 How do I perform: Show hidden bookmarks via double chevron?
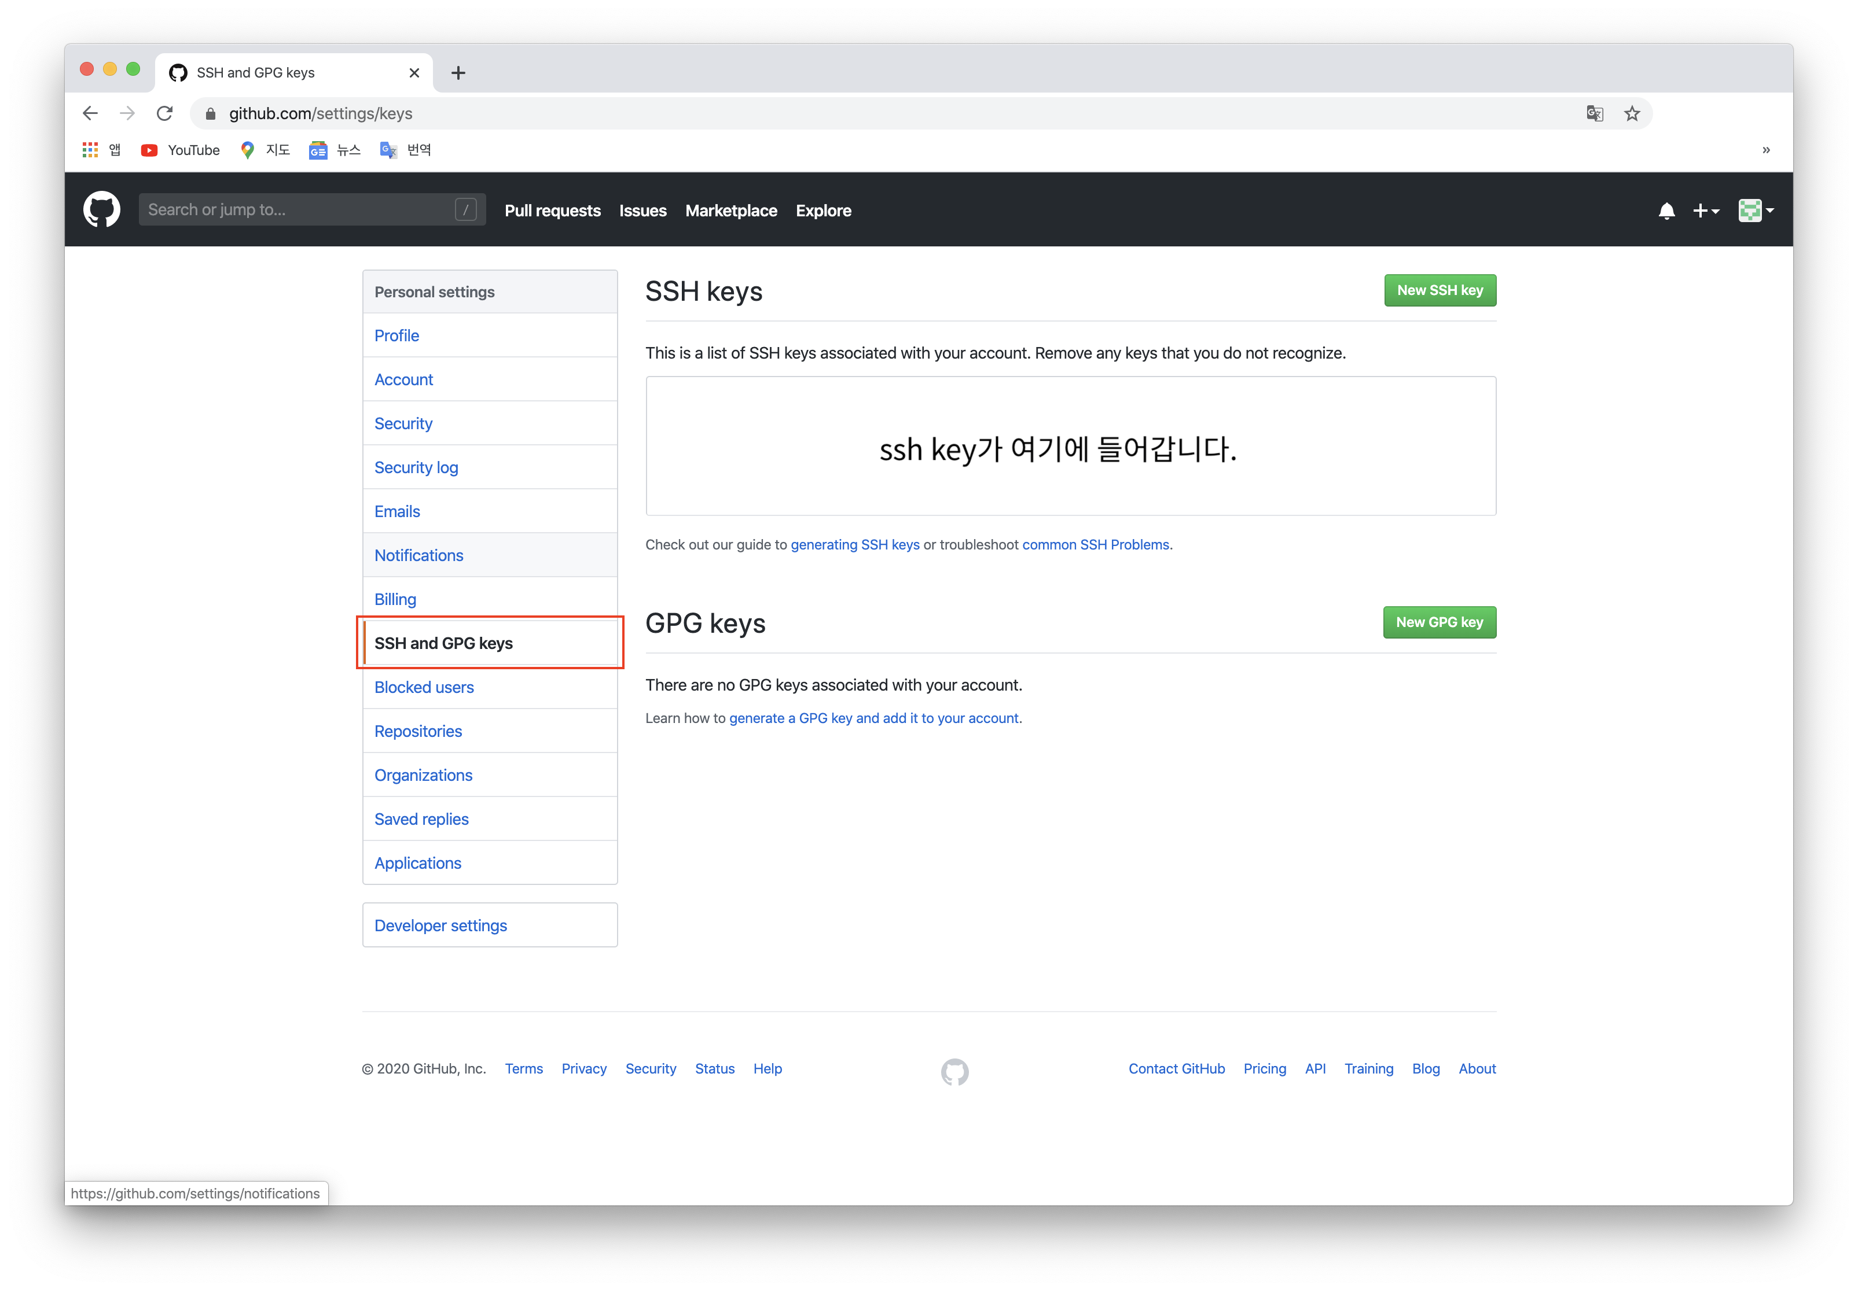pos(1766,150)
